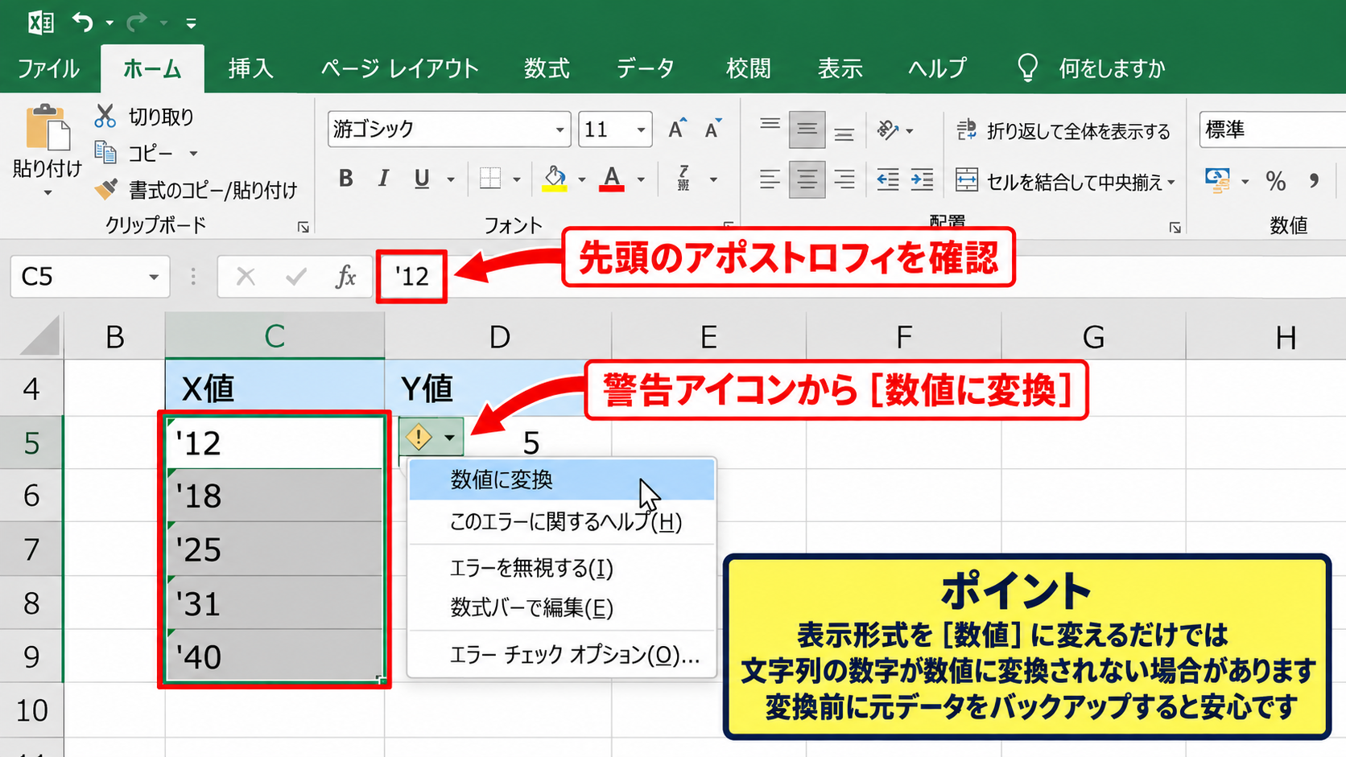This screenshot has height=757, width=1346.
Task: Toggle Middle vertical alignment
Action: click(x=807, y=130)
